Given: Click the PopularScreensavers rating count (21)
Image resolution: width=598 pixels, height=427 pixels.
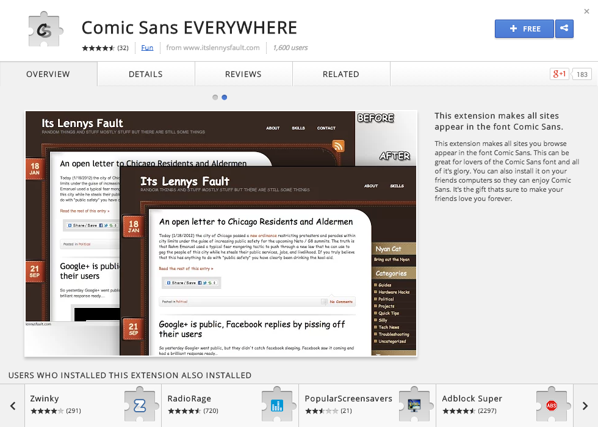Looking at the screenshot, I should [346, 411].
